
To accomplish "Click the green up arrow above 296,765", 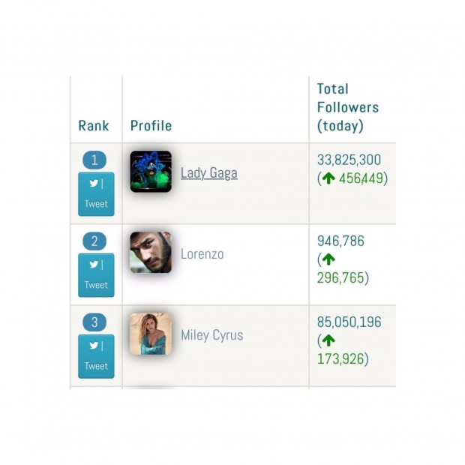I will coord(328,259).
